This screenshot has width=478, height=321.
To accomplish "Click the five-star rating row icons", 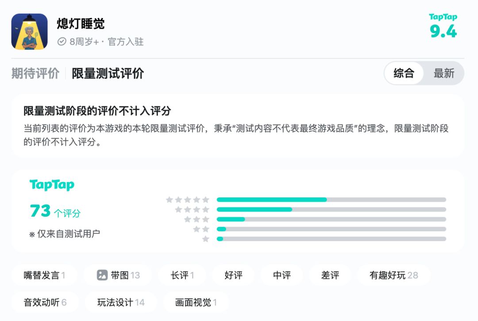I will coord(187,200).
